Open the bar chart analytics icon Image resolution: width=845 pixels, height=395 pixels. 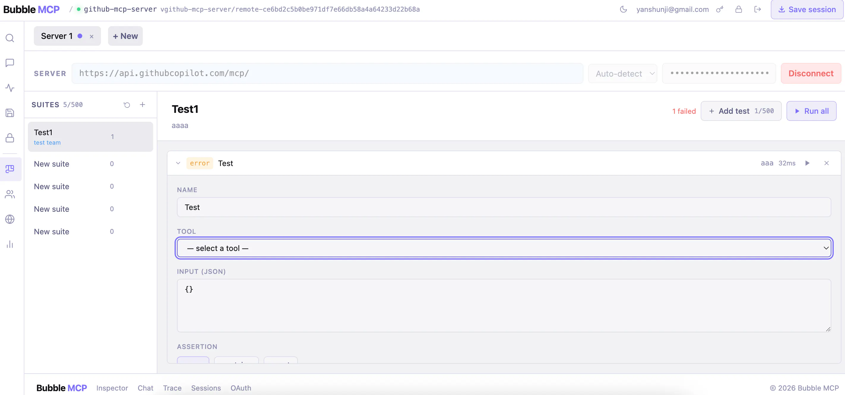coord(10,244)
